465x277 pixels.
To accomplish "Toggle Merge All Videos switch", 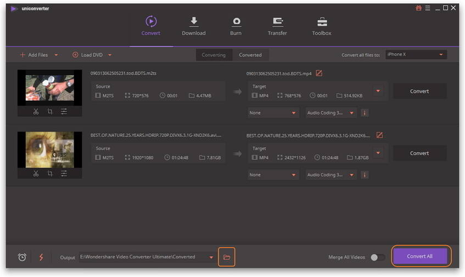I will point(378,257).
